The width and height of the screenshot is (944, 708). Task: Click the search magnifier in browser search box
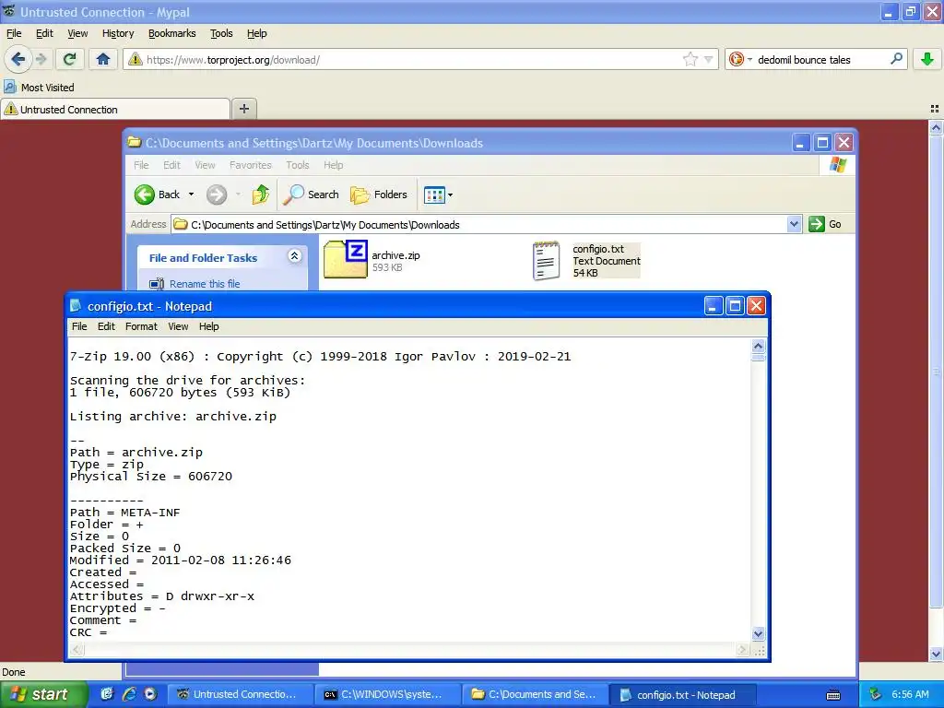[x=896, y=59]
